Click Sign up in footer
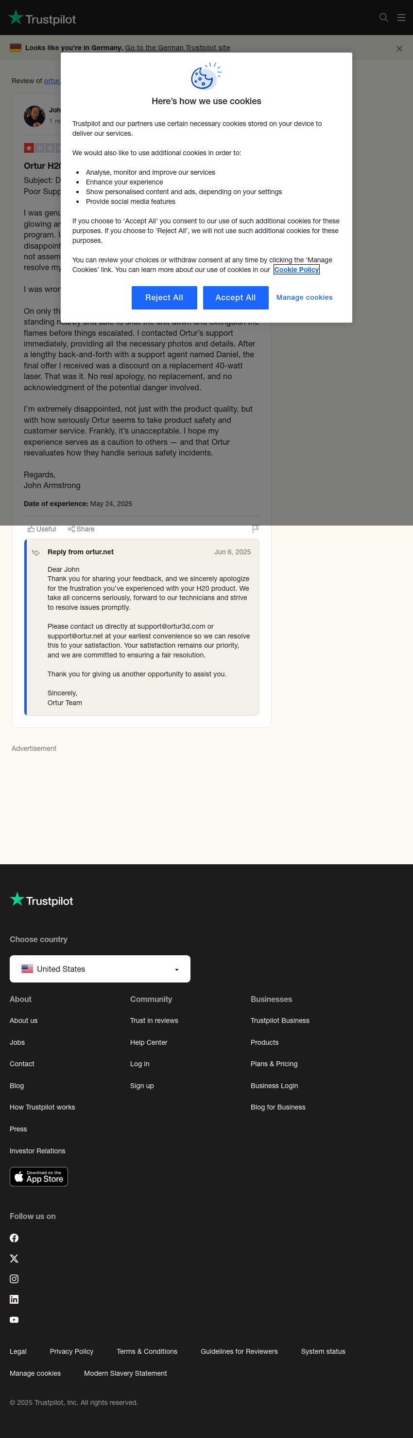Screen dimensions: 413x1438 click(142, 1086)
